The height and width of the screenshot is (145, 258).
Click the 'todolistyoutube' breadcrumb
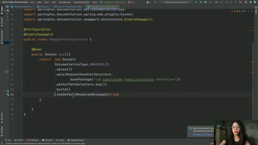coord(81,2)
